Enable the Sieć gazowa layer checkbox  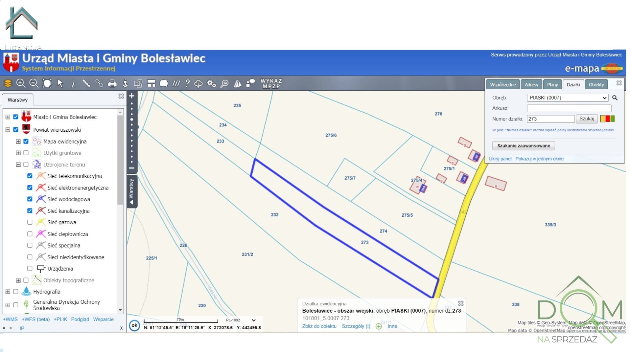[30, 222]
